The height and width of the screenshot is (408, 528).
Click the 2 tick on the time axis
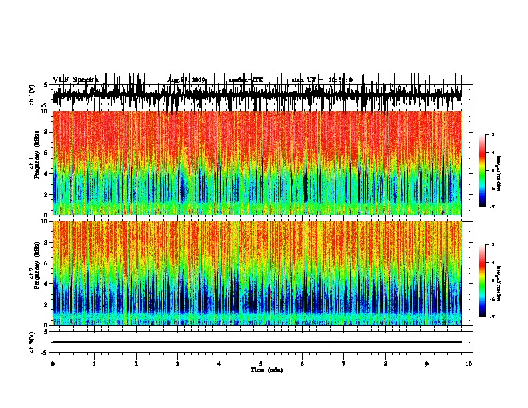tap(136, 363)
